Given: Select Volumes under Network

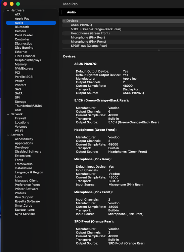Looking at the screenshot, I should (x=21, y=127).
